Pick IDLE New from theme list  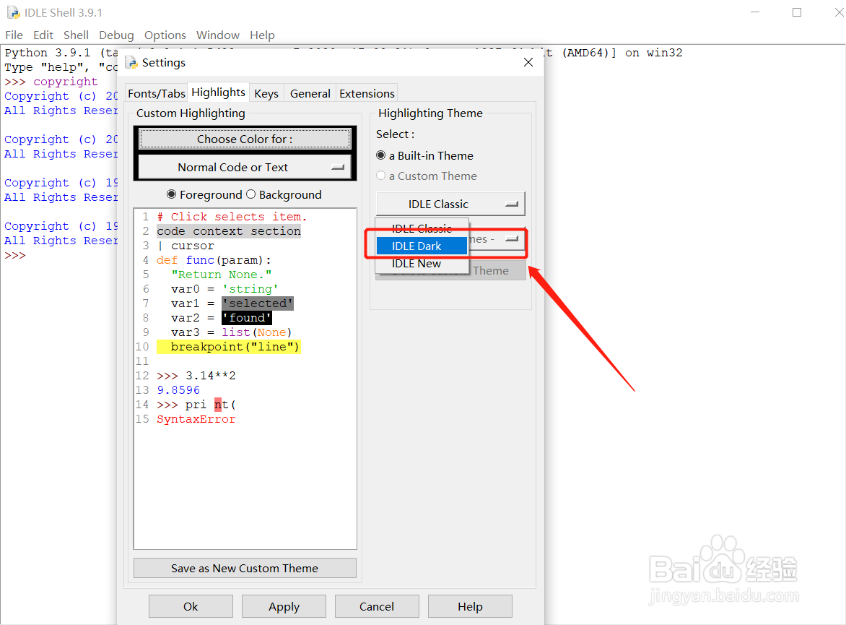click(422, 264)
